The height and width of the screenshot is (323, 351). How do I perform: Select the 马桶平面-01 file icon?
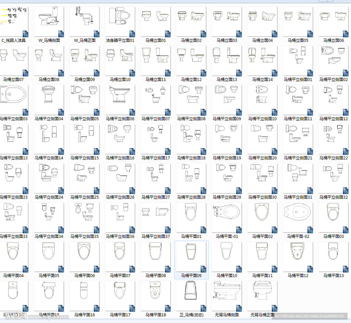pyautogui.click(x=227, y=218)
